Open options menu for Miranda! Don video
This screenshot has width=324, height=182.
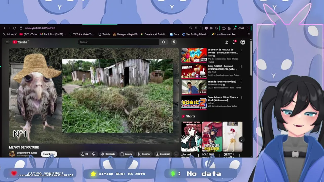click(x=241, y=82)
